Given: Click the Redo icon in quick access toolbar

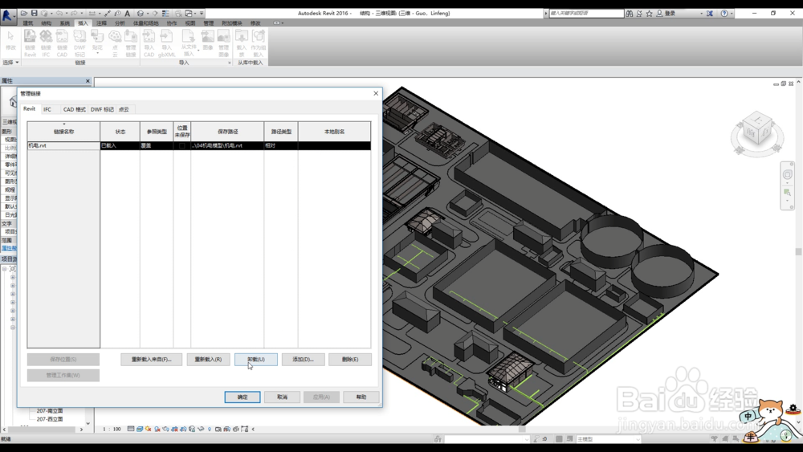Looking at the screenshot, I should point(74,14).
